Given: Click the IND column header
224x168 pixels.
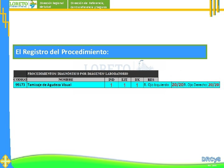Looking at the screenshot, I should pyautogui.click(x=111, y=79).
